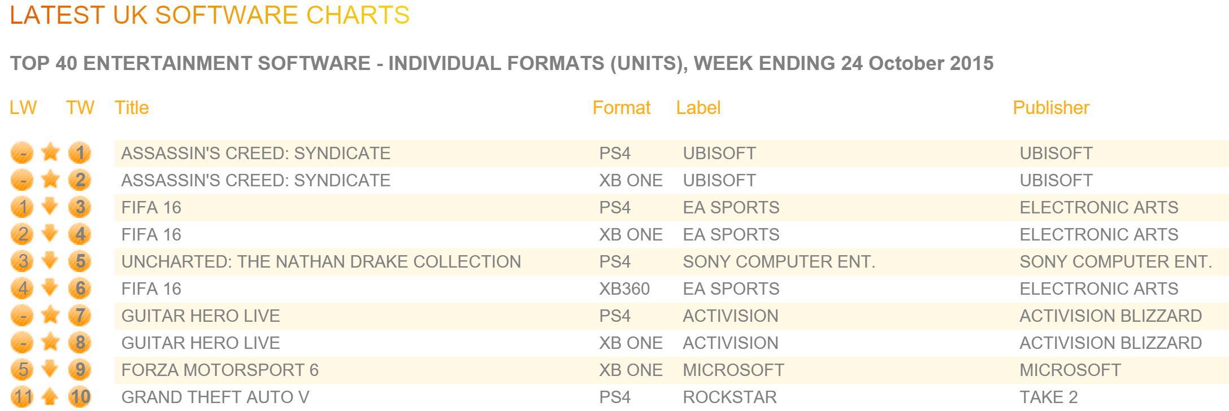Click the new-entry star beside rank 2
This screenshot has height=411, width=1229.
pos(50,179)
